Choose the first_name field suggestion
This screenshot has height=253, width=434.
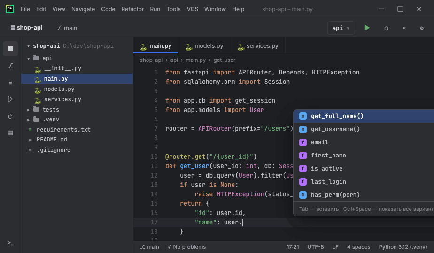(364, 155)
